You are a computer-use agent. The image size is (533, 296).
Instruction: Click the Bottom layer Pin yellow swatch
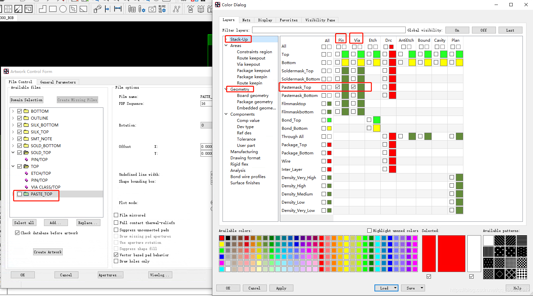click(345, 62)
